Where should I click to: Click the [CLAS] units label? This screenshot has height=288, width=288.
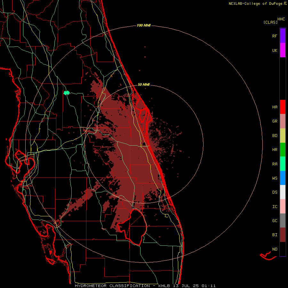point(270,22)
